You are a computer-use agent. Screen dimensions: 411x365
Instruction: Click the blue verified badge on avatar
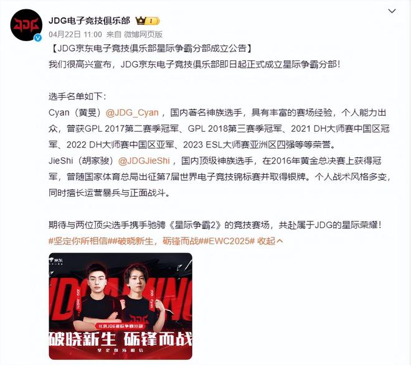point(38,38)
